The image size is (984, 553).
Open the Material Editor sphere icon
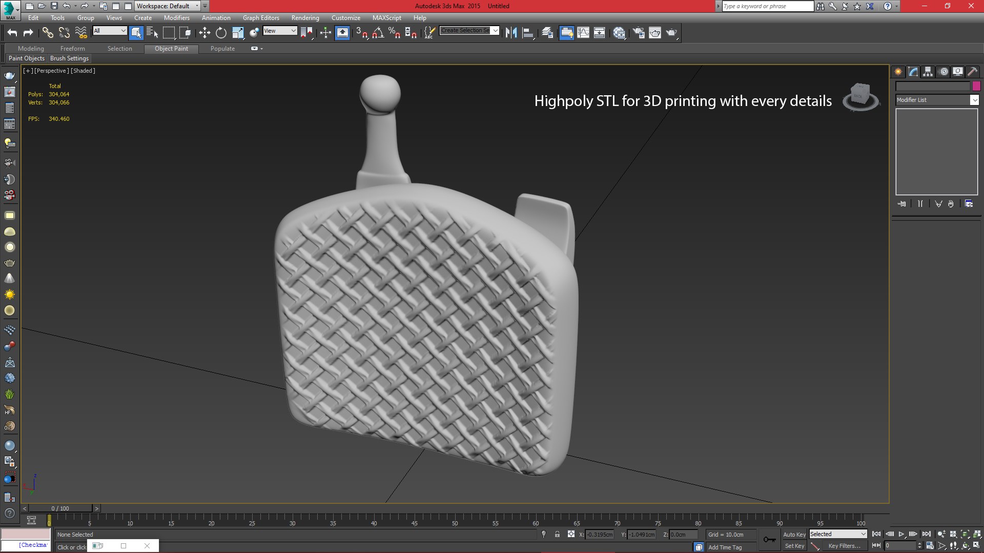tap(619, 33)
